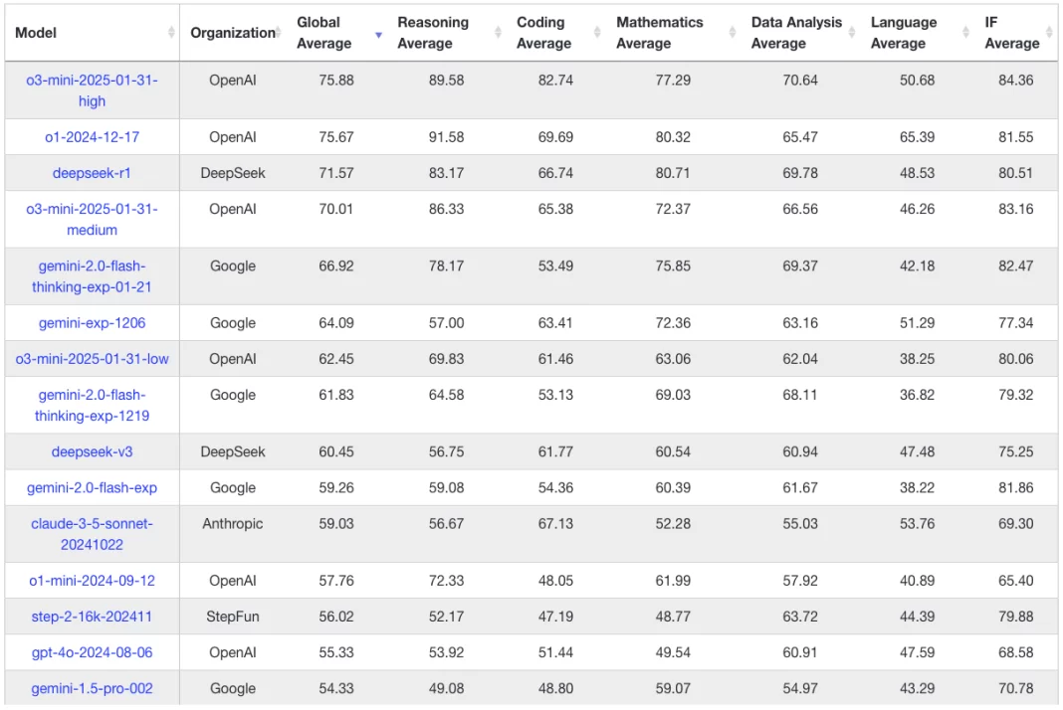Viewport: 1063px width, 710px height.
Task: Click the blue sort arrow beside Global Average
Action: pyautogui.click(x=378, y=35)
